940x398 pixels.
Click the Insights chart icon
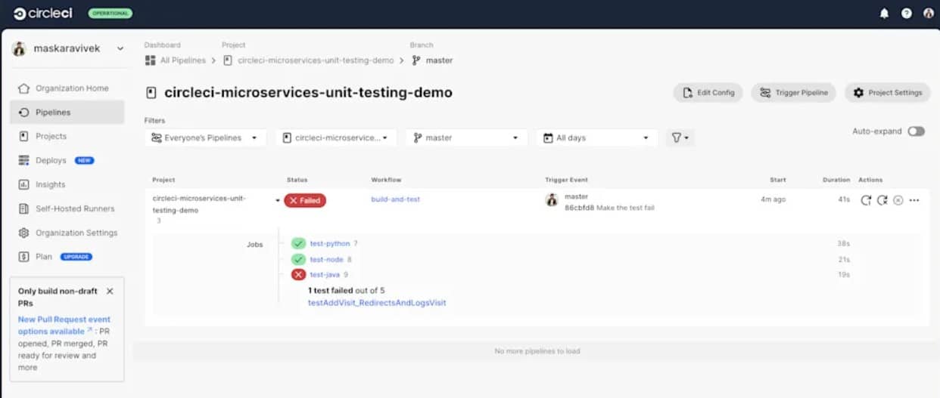tap(24, 185)
